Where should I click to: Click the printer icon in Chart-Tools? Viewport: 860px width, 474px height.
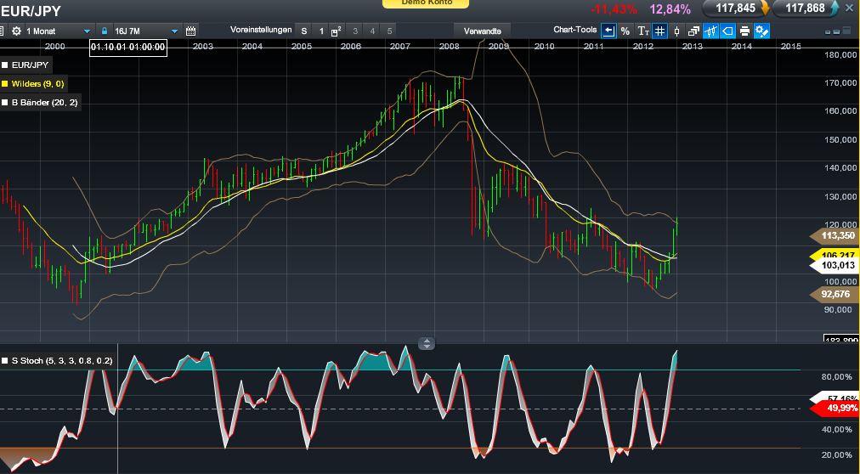[744, 31]
